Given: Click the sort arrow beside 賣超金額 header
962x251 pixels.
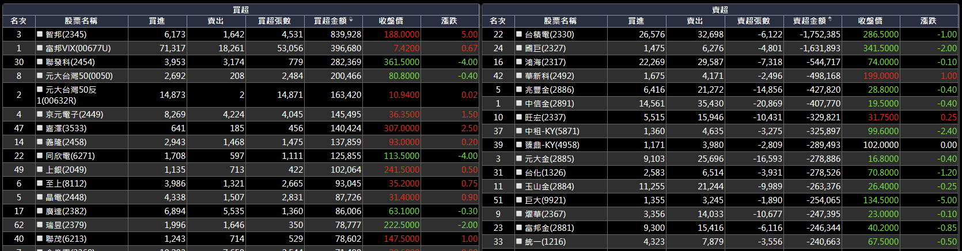Looking at the screenshot, I should click(830, 20).
